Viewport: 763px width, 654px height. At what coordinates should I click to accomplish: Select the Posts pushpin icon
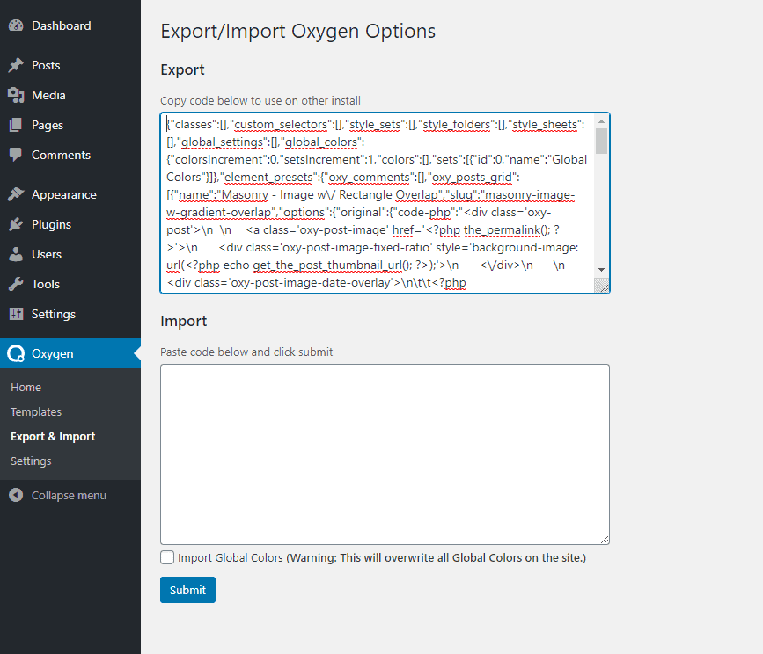[16, 65]
